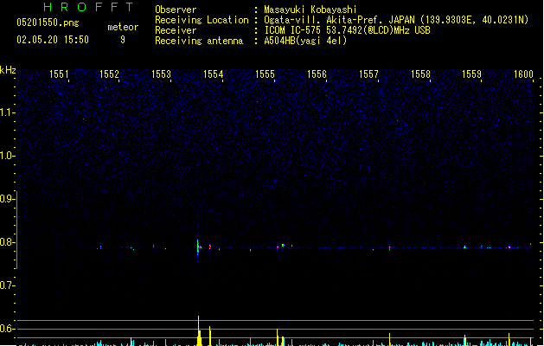Click the 1.1 kHz axis label

[7, 112]
